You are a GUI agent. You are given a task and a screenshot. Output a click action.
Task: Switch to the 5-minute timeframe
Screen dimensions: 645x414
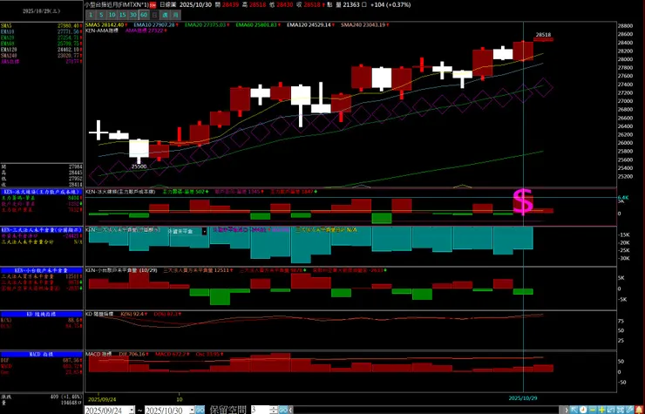pos(101,15)
